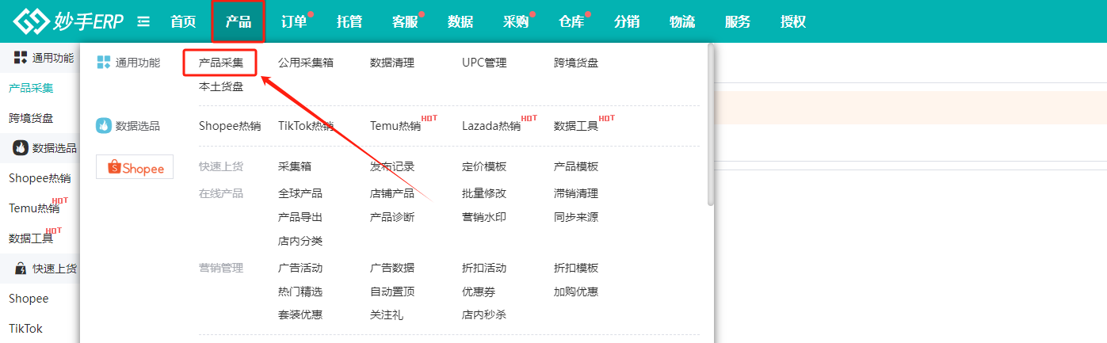Open 数据清理 in dropdown
Viewport: 1107px width, 343px height.
point(392,63)
